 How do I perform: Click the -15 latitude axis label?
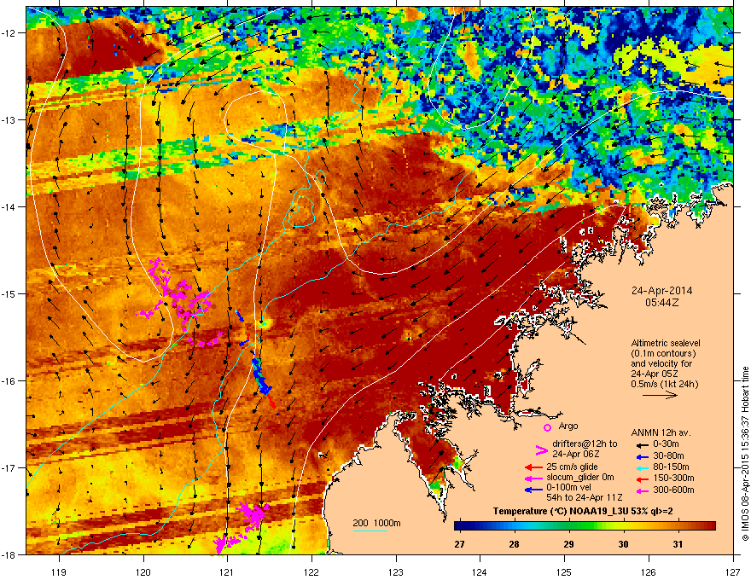[9, 293]
